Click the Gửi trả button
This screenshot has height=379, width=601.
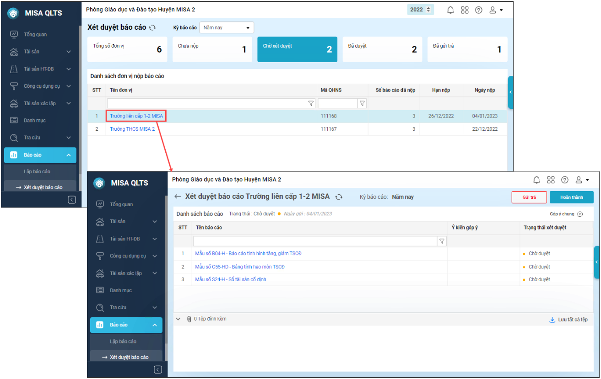(x=529, y=197)
